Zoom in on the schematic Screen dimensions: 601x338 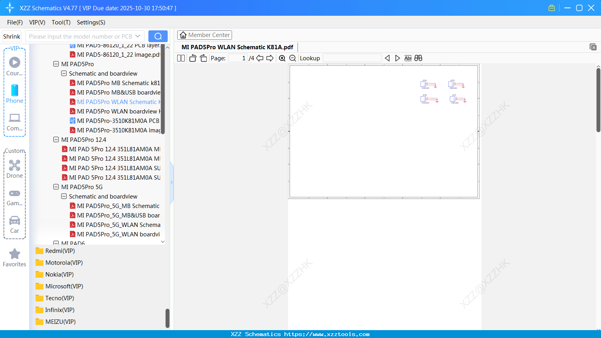(x=282, y=58)
